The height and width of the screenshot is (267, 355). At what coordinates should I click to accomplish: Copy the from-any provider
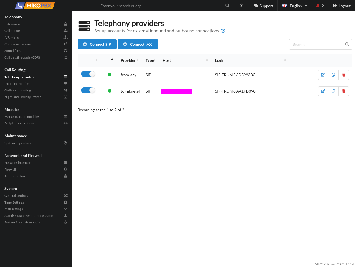click(333, 75)
